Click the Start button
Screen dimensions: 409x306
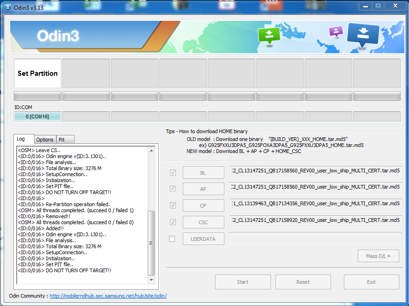pyautogui.click(x=243, y=282)
